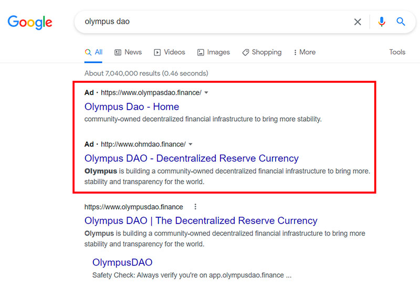Click the https://www.olympusdao.finance URL text
The image size is (420, 287).
134,207
